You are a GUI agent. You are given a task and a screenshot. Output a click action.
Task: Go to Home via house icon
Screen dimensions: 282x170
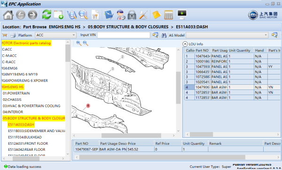coord(8,15)
